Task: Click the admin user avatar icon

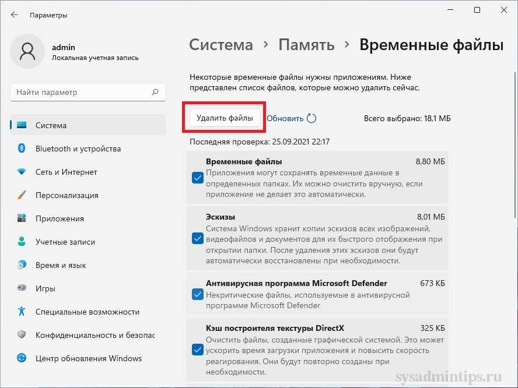Action: click(28, 53)
